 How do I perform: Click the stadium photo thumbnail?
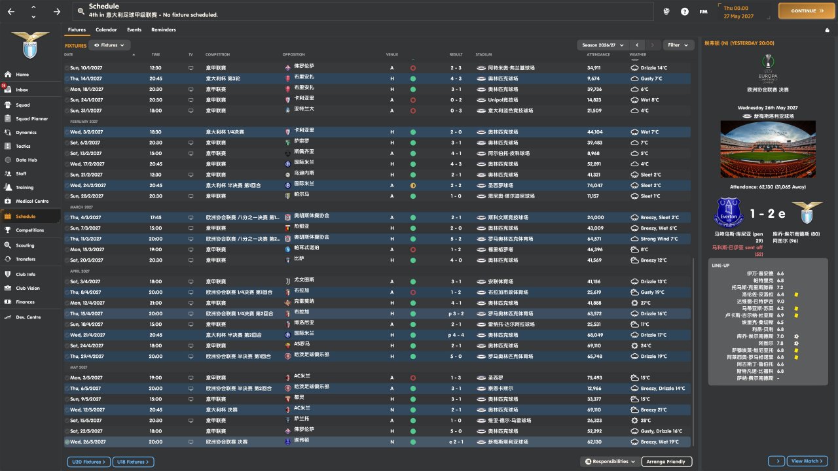point(765,150)
